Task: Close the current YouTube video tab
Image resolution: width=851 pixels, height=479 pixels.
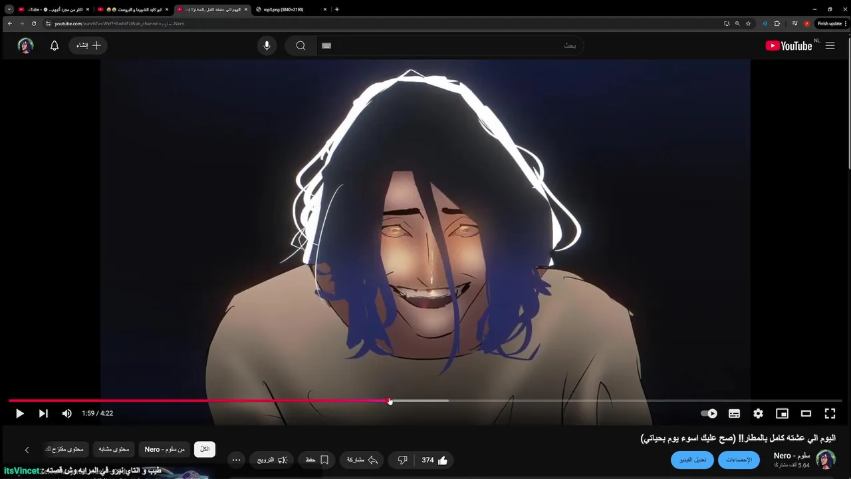Action: tap(246, 9)
